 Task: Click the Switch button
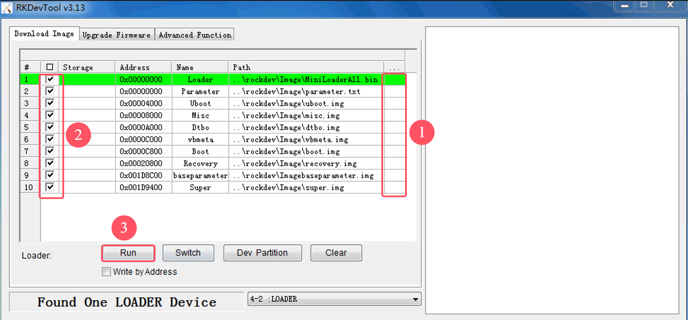click(x=188, y=253)
